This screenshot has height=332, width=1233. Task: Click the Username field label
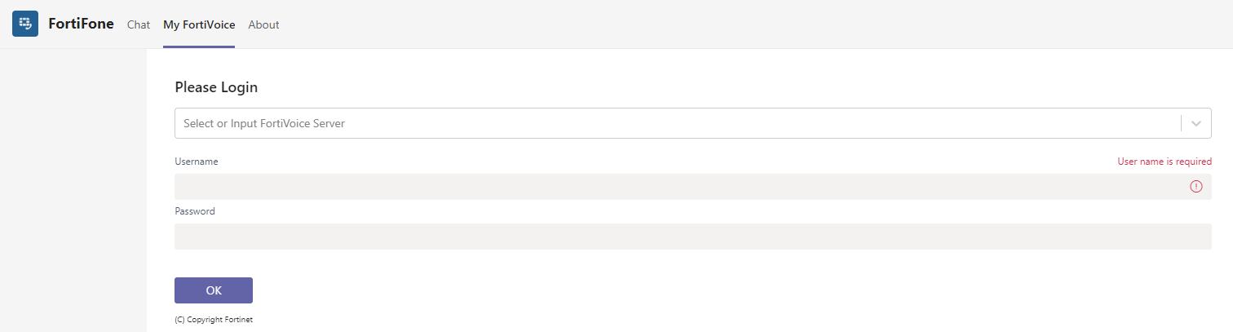[x=197, y=162]
